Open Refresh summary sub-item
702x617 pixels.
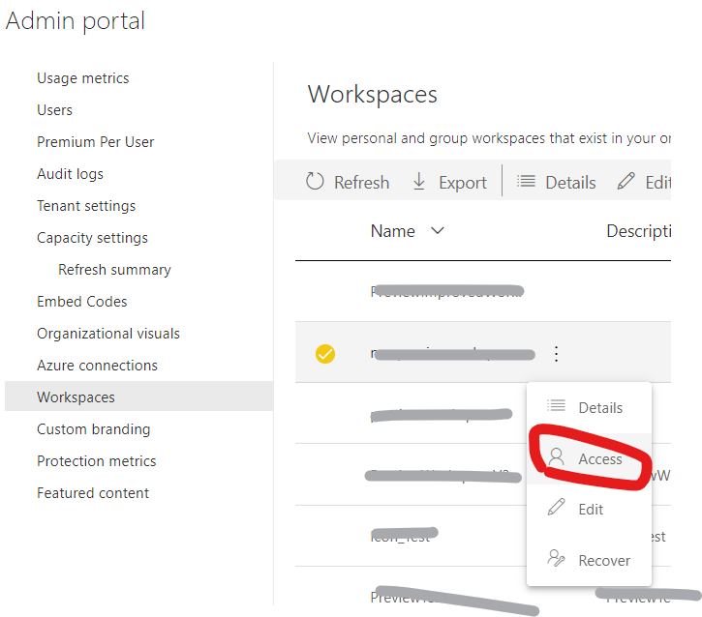114,270
